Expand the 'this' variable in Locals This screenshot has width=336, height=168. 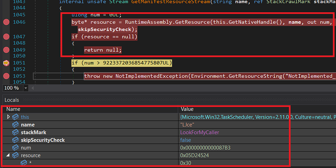(8, 117)
